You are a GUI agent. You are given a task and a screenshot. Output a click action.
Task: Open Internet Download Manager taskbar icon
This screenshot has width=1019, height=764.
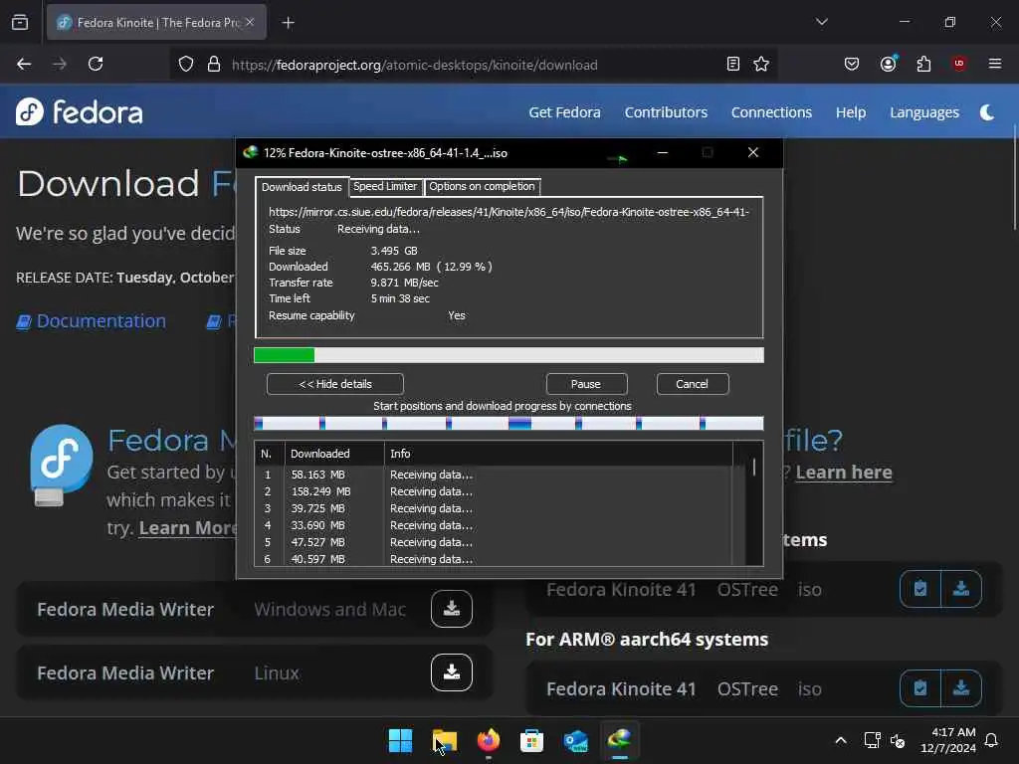tap(619, 739)
